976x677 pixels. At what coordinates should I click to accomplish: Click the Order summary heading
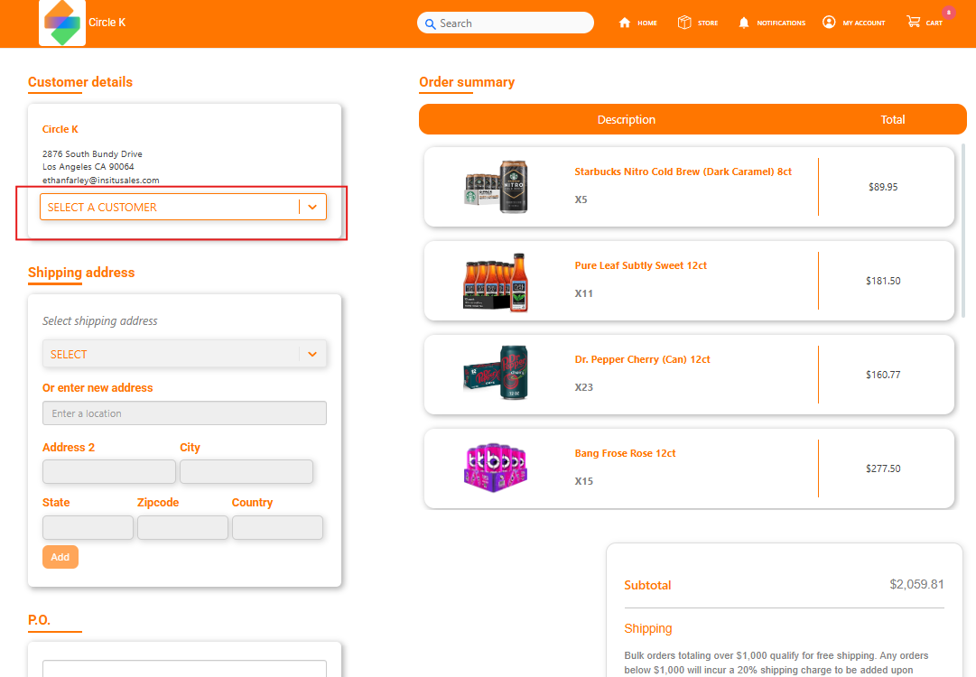pos(467,82)
